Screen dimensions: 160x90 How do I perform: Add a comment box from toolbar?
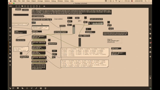pyautogui.click(x=22, y=6)
